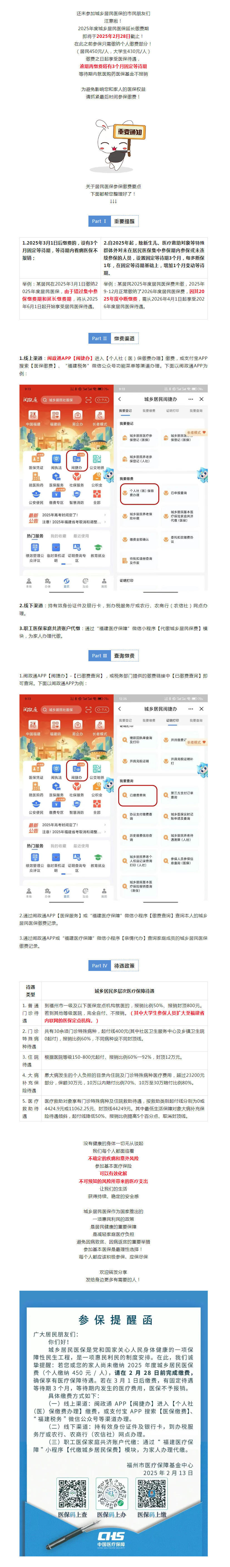This screenshot has height=1567, width=230.
Task: Select 证明打印 tab in Part III 闽捷办 page
Action: tap(173, 720)
